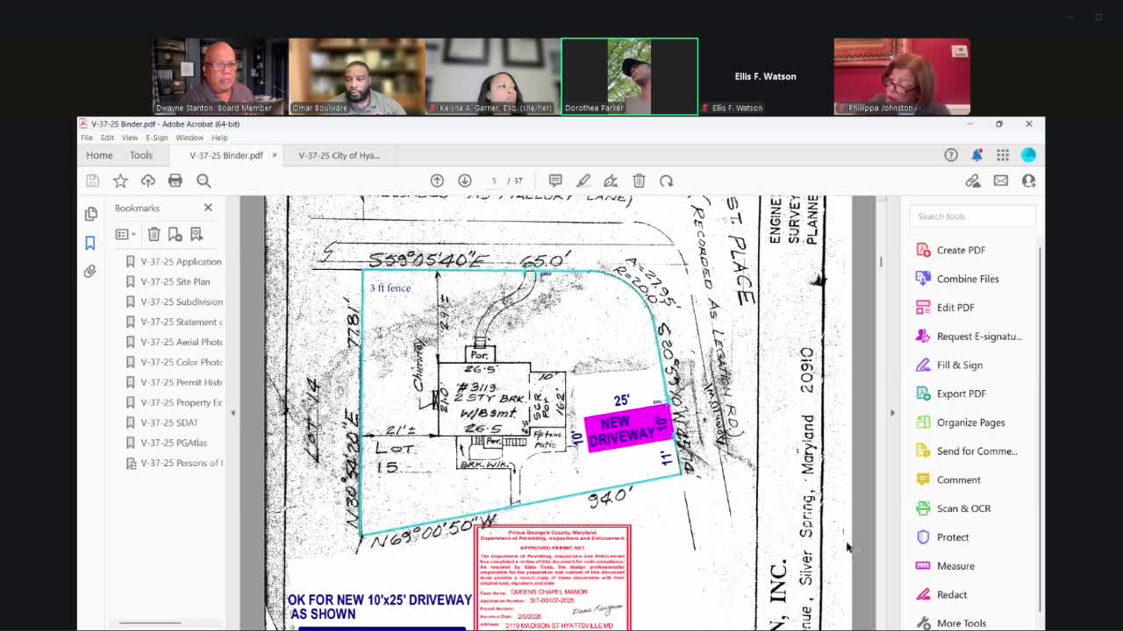Image resolution: width=1123 pixels, height=631 pixels.
Task: Add a new bookmark icon
Action: (175, 234)
